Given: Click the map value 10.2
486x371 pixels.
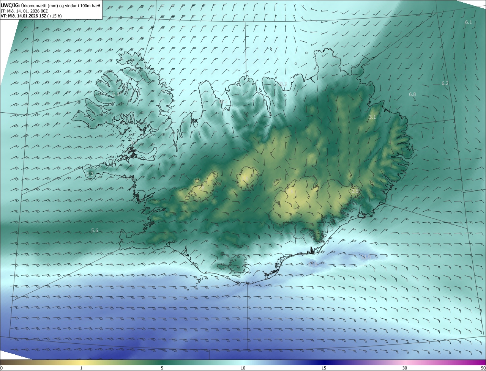Looking at the screenshot, I should tap(223, 101).
